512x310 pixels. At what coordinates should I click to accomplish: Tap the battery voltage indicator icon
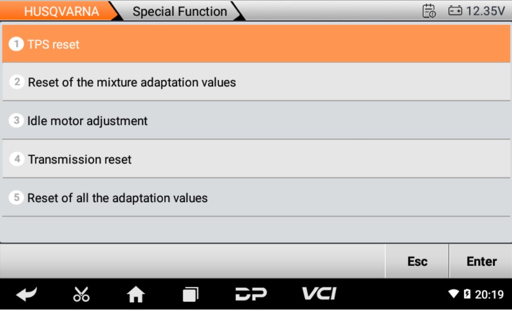click(x=455, y=11)
